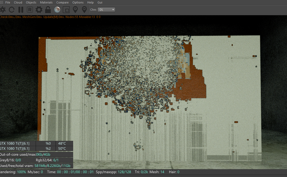Viewport: 287px width, 177px height.
Task: Click the Rendering 100% status
Action: click(x=13, y=172)
